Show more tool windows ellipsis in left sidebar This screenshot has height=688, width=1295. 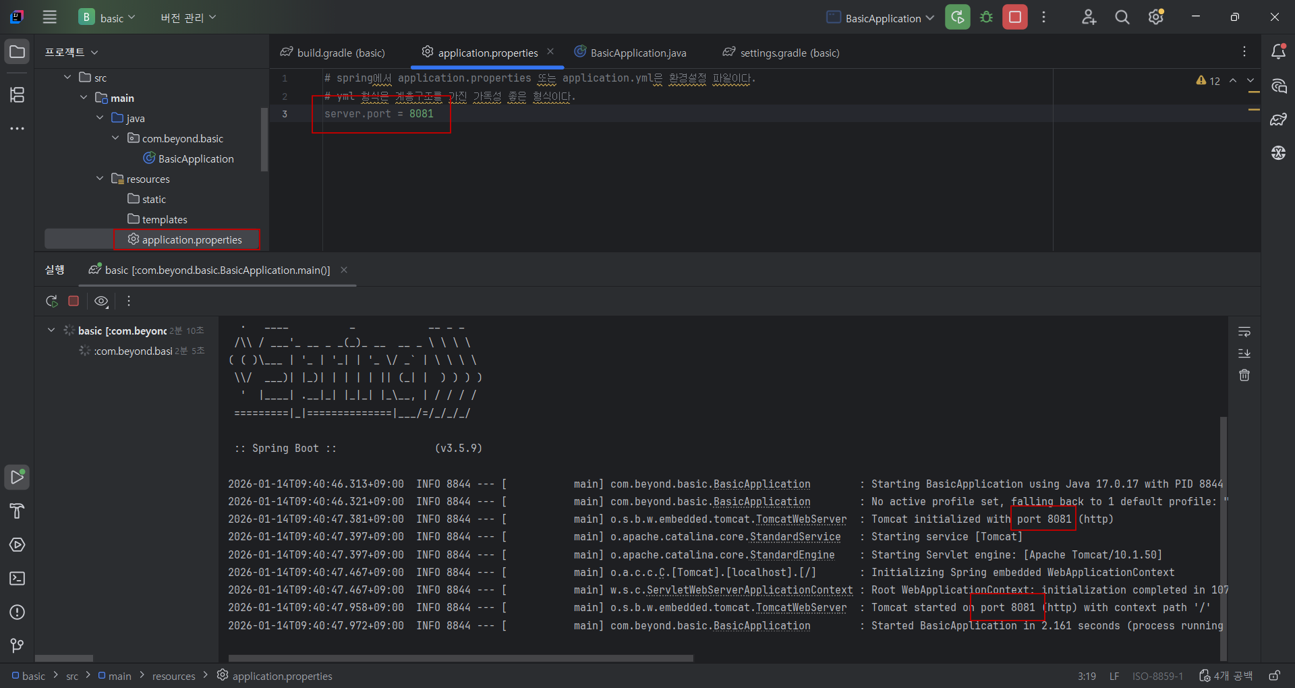pyautogui.click(x=18, y=128)
